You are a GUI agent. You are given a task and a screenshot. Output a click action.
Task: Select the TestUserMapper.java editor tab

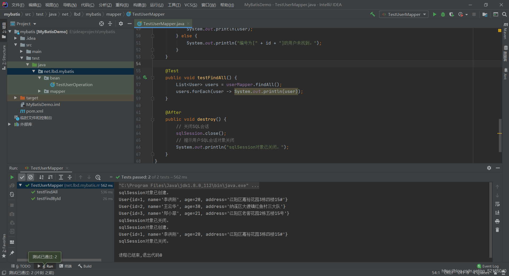click(x=164, y=24)
